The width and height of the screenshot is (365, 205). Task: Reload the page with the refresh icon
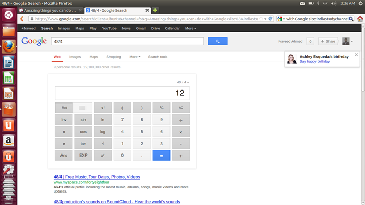point(270,19)
